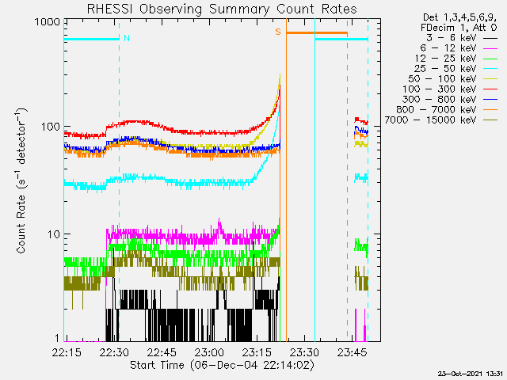Click the cyan 'N' flag marker
The width and height of the screenshot is (507, 380).
[x=127, y=38]
